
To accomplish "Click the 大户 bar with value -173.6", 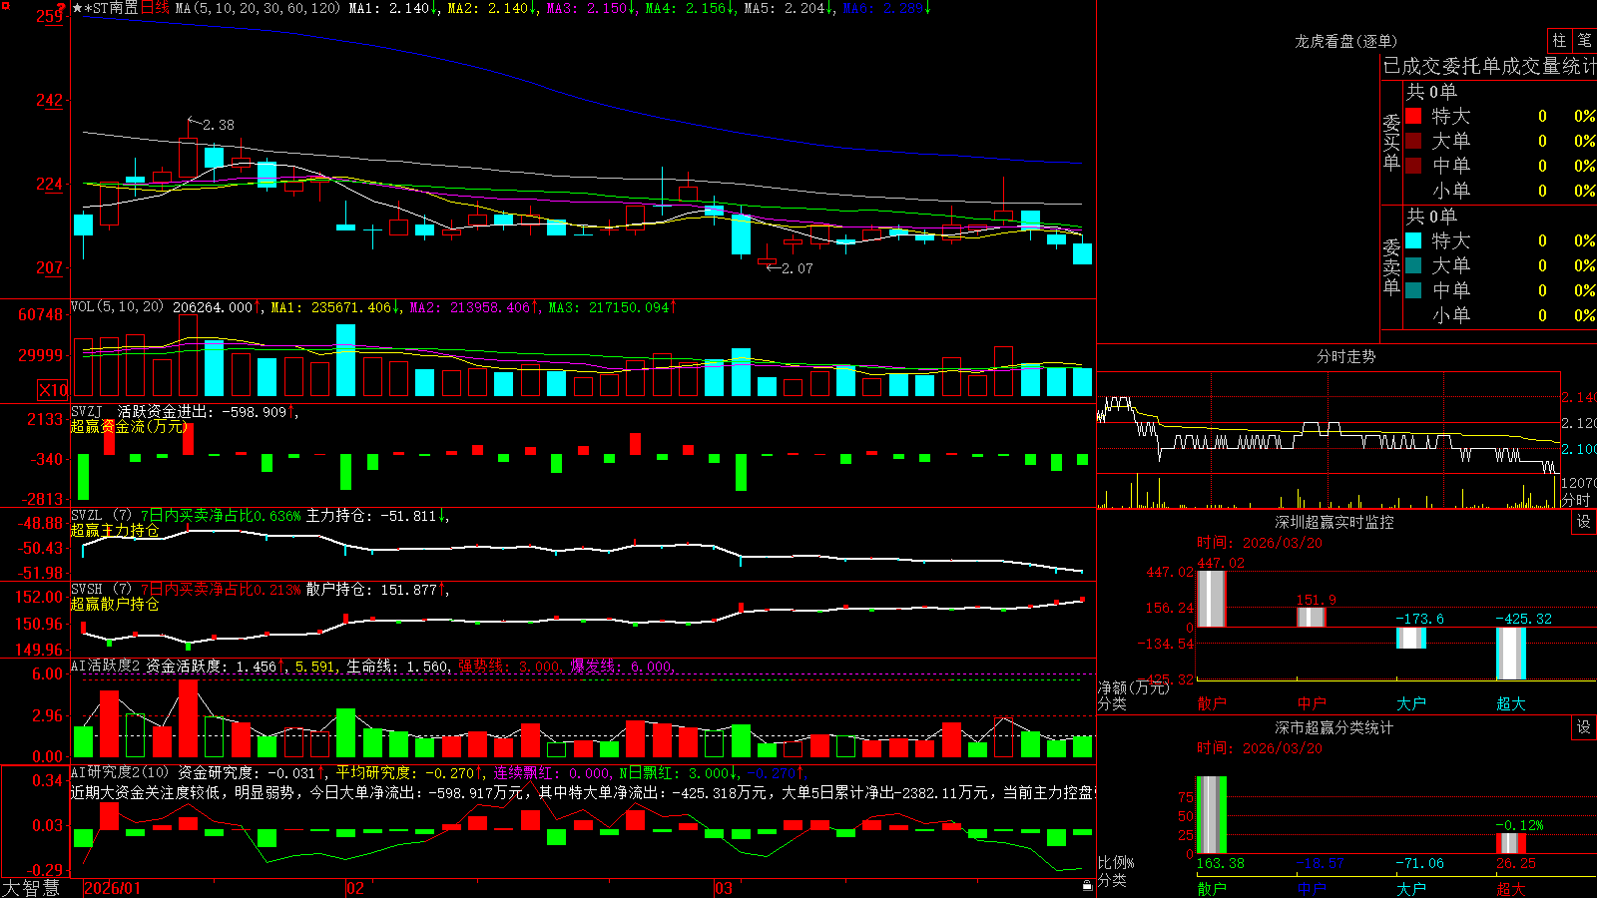I will click(x=1410, y=638).
